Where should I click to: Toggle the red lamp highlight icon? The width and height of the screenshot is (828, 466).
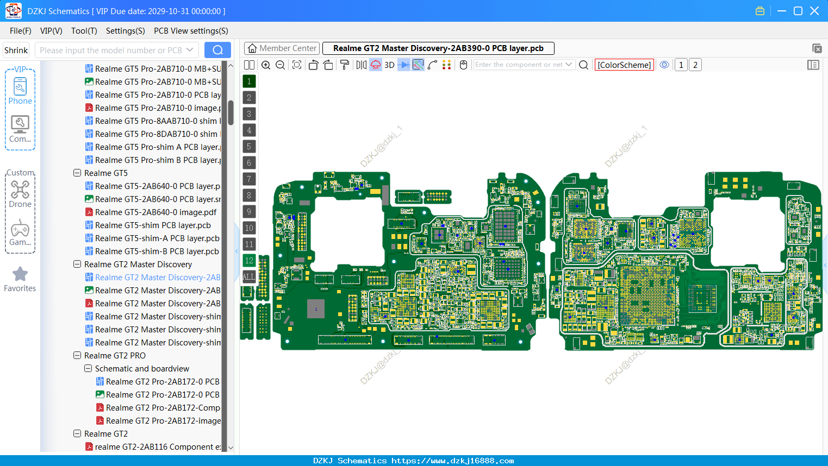(x=376, y=65)
